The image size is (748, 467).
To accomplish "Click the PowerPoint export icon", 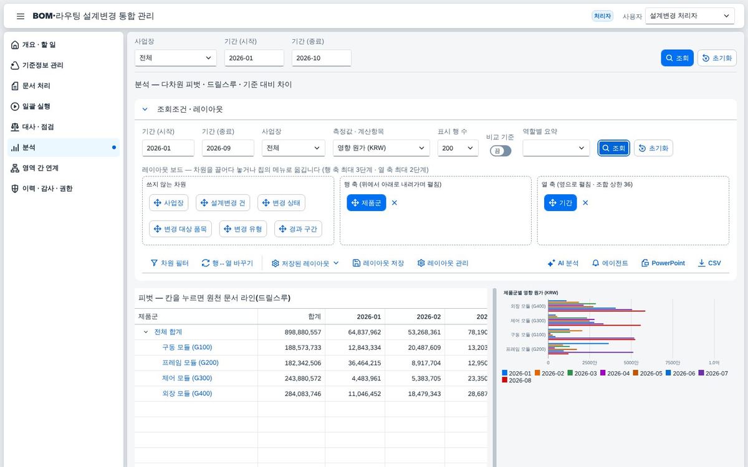I will (645, 263).
